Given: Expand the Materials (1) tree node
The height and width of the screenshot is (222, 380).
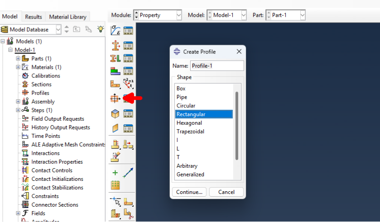Looking at the screenshot, I should click(x=18, y=67).
